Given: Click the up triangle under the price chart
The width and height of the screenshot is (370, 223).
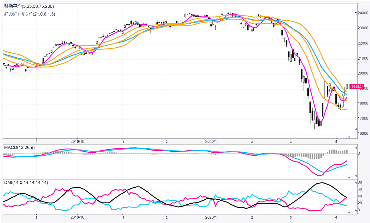Looking at the screenshot, I should tap(349, 136).
